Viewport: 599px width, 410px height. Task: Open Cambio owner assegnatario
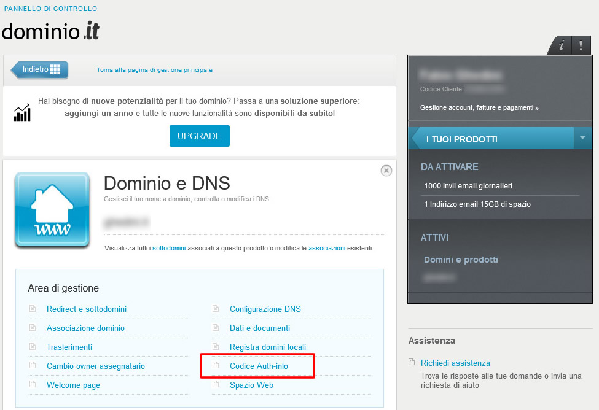click(95, 366)
